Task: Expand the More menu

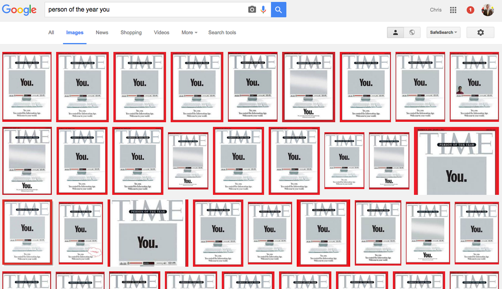Action: click(189, 32)
